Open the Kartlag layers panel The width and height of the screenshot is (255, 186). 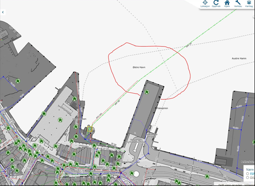pos(249,3)
